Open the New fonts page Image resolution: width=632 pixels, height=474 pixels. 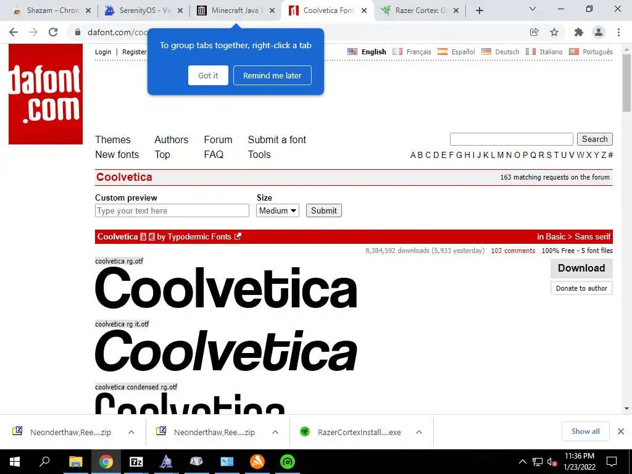(x=117, y=154)
